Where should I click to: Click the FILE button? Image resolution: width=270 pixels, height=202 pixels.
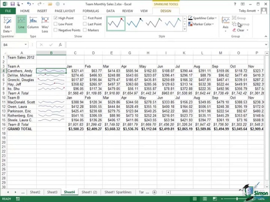coord(8,11)
